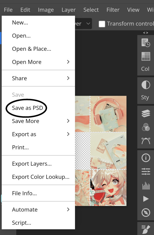Choose New... from File menu
This screenshot has width=154, height=235.
pyautogui.click(x=38, y=22)
